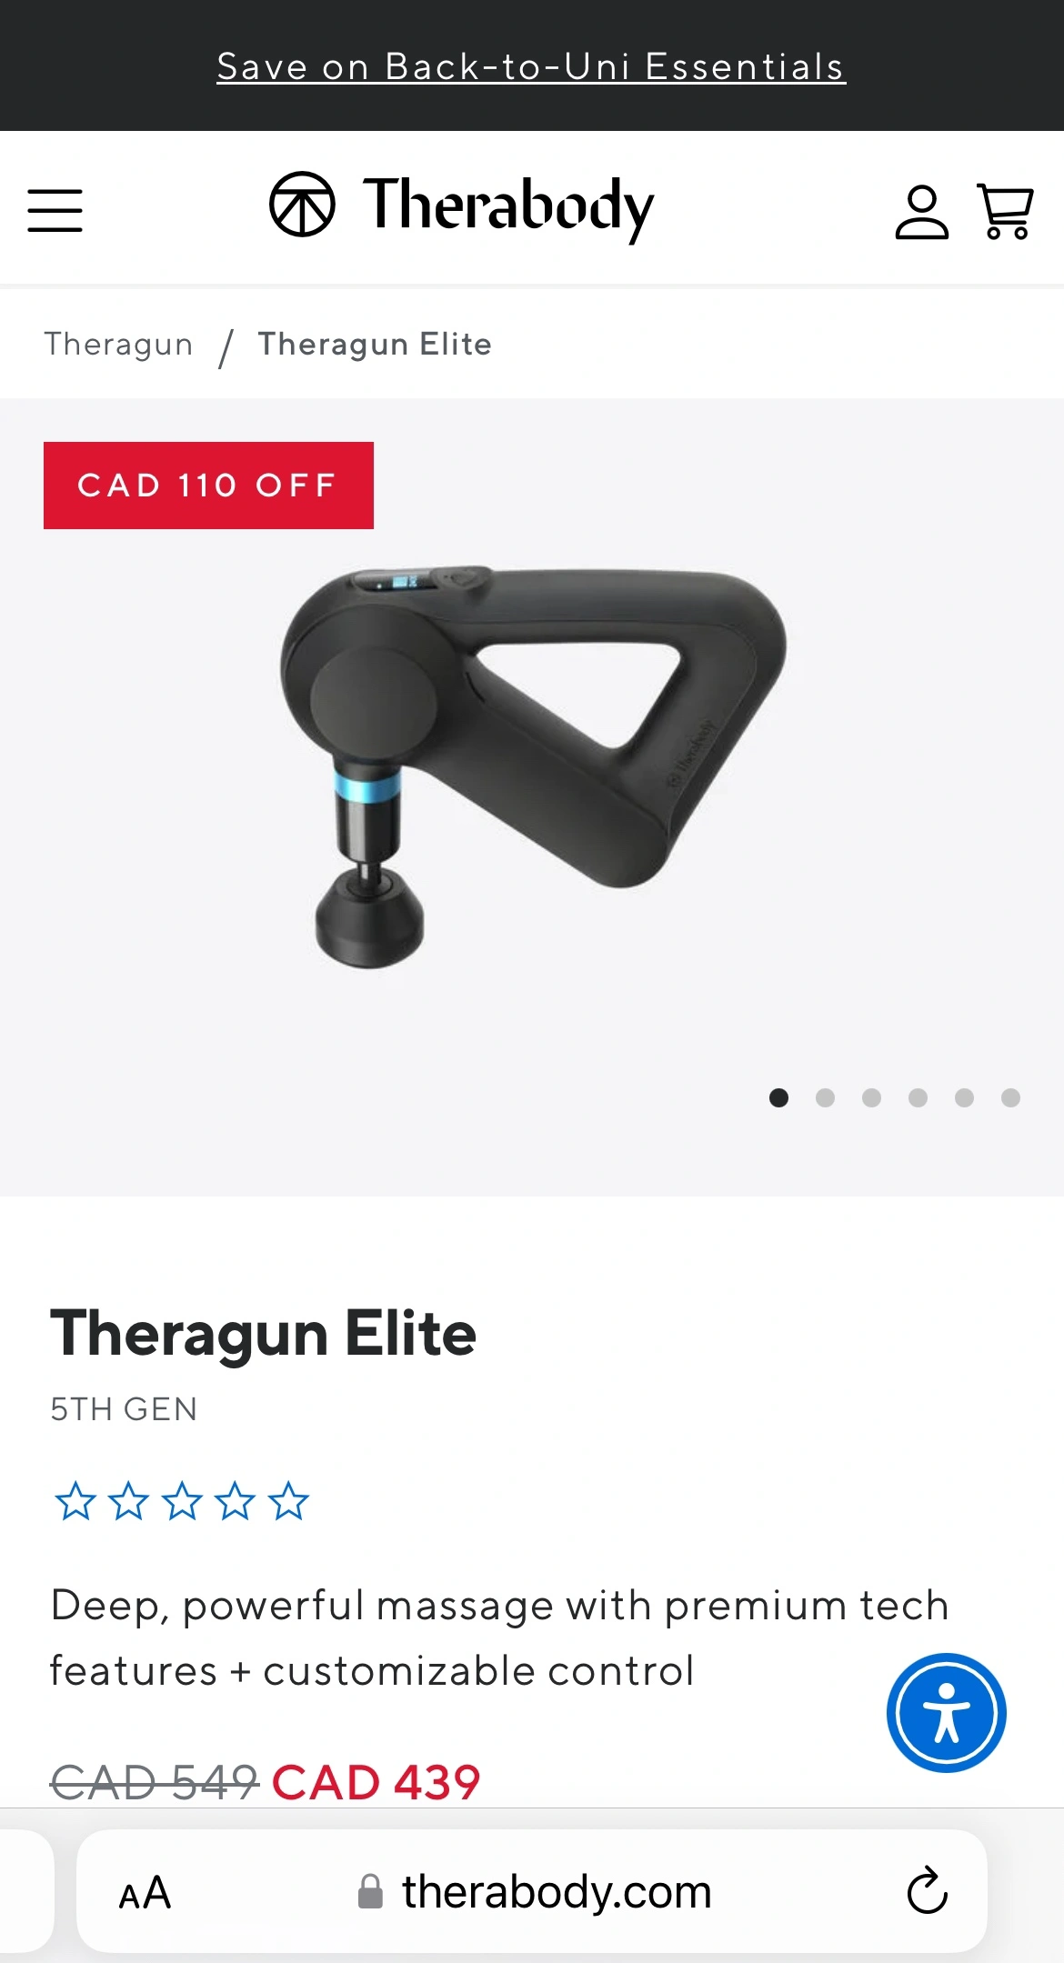Click the five-star rating row
The width and height of the screenshot is (1064, 1963).
[x=182, y=1501]
